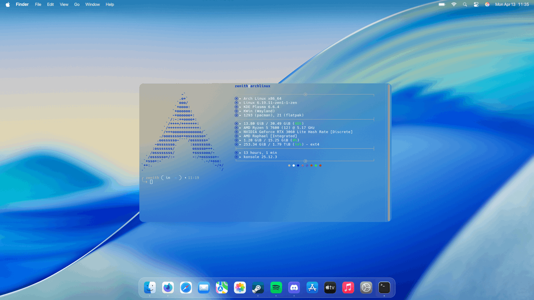Viewport: 534px width, 300px height.
Task: Click the 'KWin (Wayland)' line
Action: point(259,111)
